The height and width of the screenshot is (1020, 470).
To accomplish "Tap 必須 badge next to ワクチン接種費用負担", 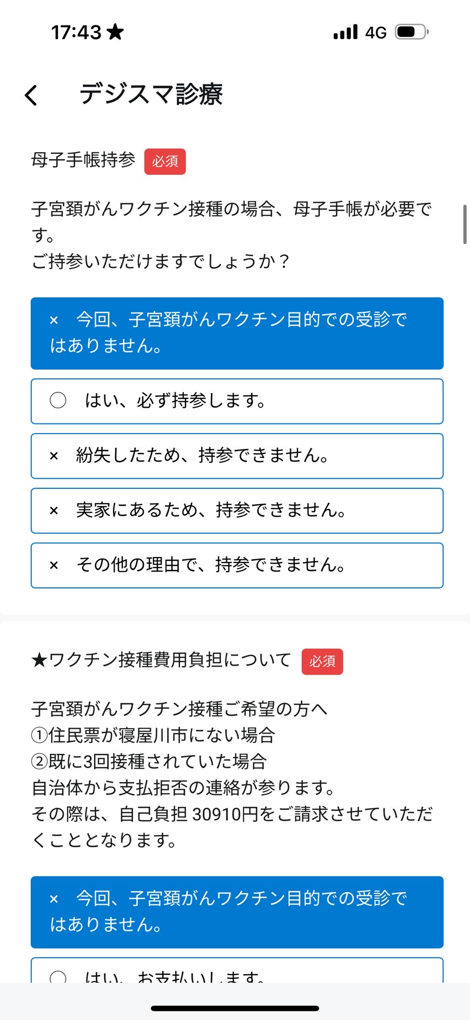I will (322, 662).
